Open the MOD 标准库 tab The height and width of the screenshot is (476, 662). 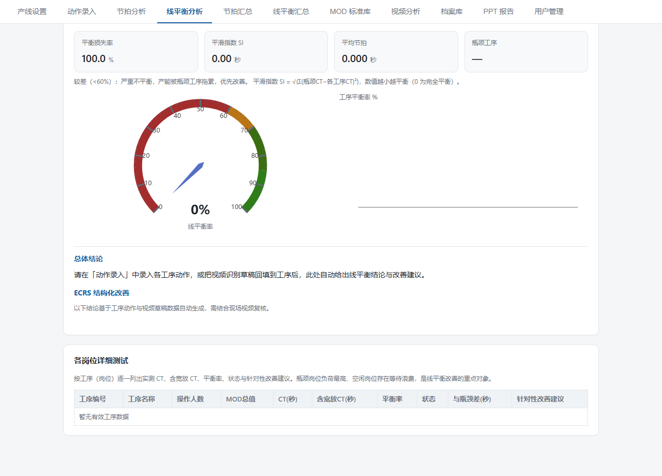[x=350, y=11]
